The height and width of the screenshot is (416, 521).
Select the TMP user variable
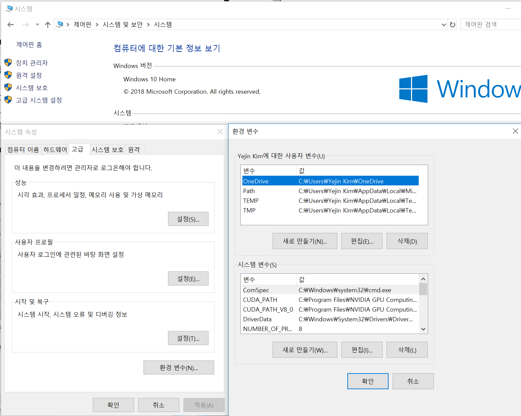tap(330, 210)
